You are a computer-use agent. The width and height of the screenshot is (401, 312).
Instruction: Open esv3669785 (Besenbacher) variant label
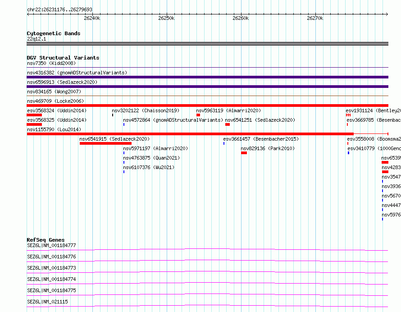click(x=374, y=120)
